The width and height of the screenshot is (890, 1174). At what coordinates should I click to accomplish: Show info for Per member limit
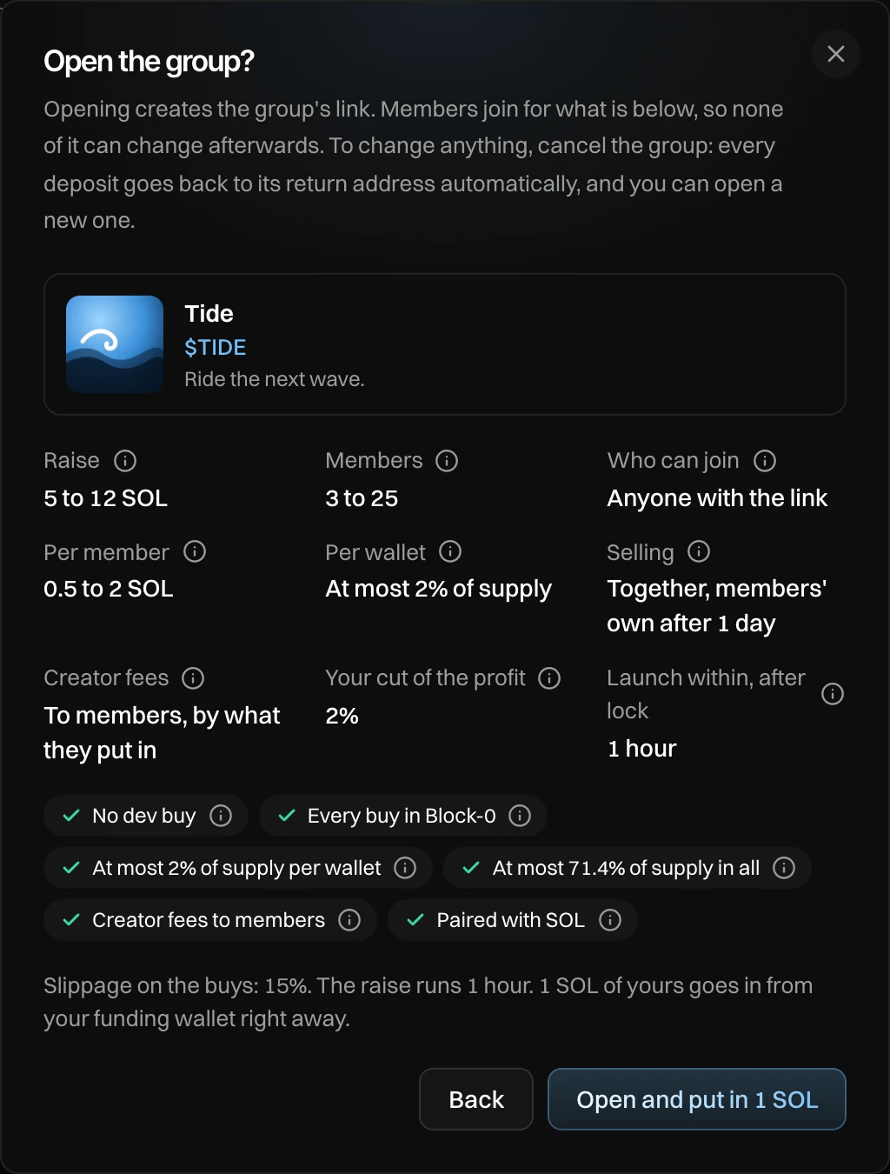195,551
